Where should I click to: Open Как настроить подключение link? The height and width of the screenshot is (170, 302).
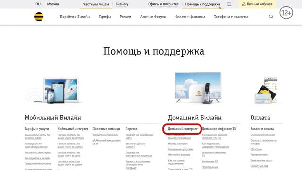pos(176,162)
